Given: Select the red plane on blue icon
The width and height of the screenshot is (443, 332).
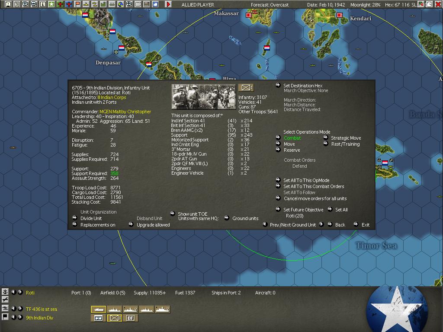Looking at the screenshot, I should coord(69,4).
